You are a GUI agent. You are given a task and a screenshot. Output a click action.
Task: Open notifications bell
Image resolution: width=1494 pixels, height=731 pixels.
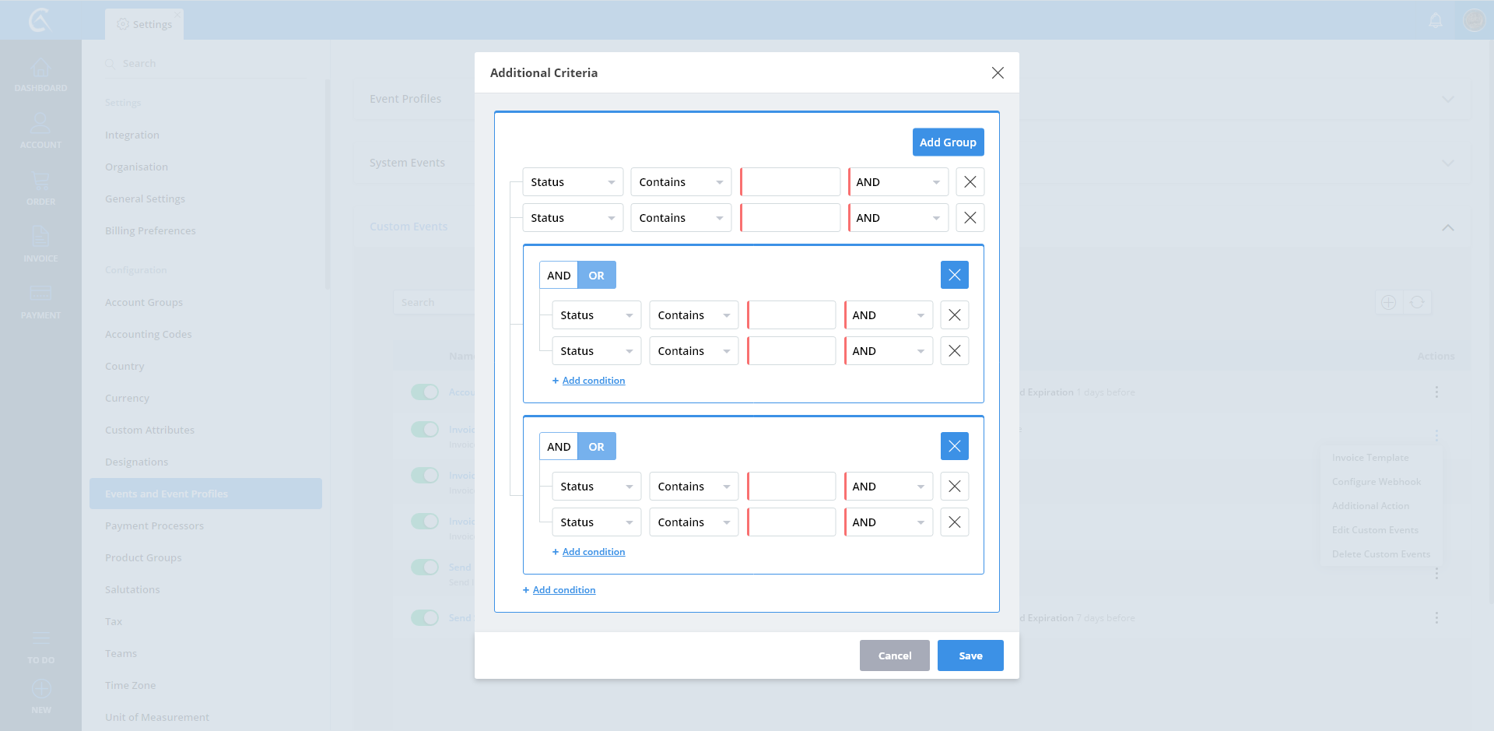(1436, 20)
